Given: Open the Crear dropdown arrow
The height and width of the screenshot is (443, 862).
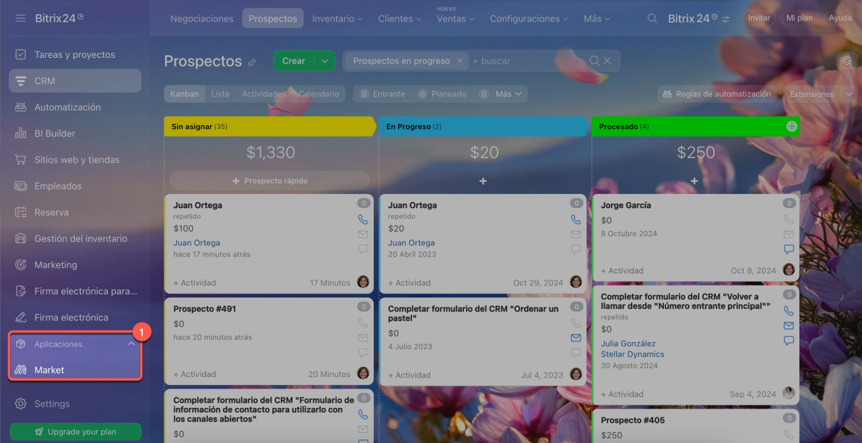Looking at the screenshot, I should click(325, 61).
